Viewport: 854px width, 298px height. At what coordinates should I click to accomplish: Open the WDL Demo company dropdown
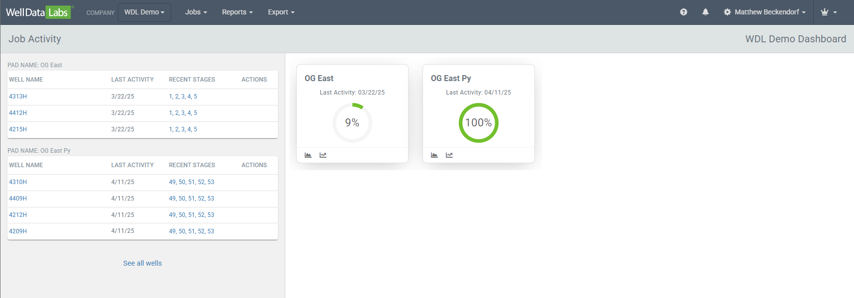[144, 12]
